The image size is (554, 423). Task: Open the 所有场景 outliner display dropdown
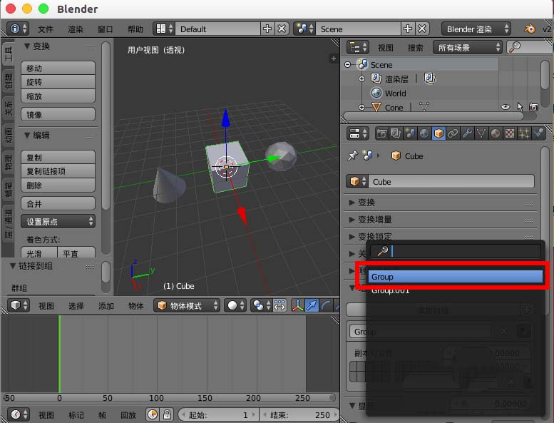(x=468, y=47)
